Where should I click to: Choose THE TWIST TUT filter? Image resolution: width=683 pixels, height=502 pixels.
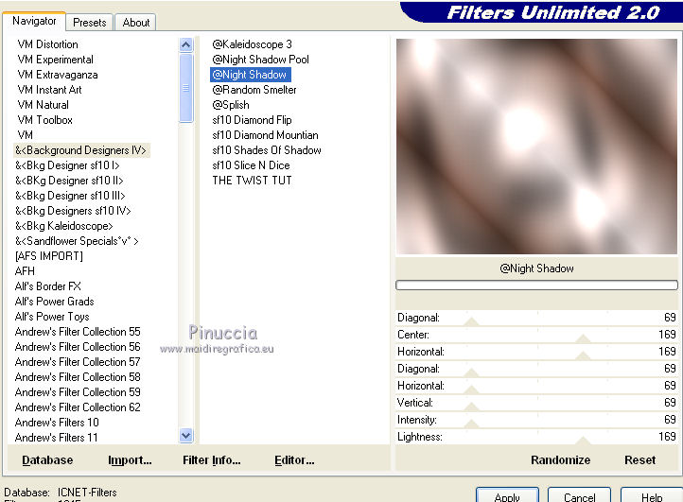252,181
